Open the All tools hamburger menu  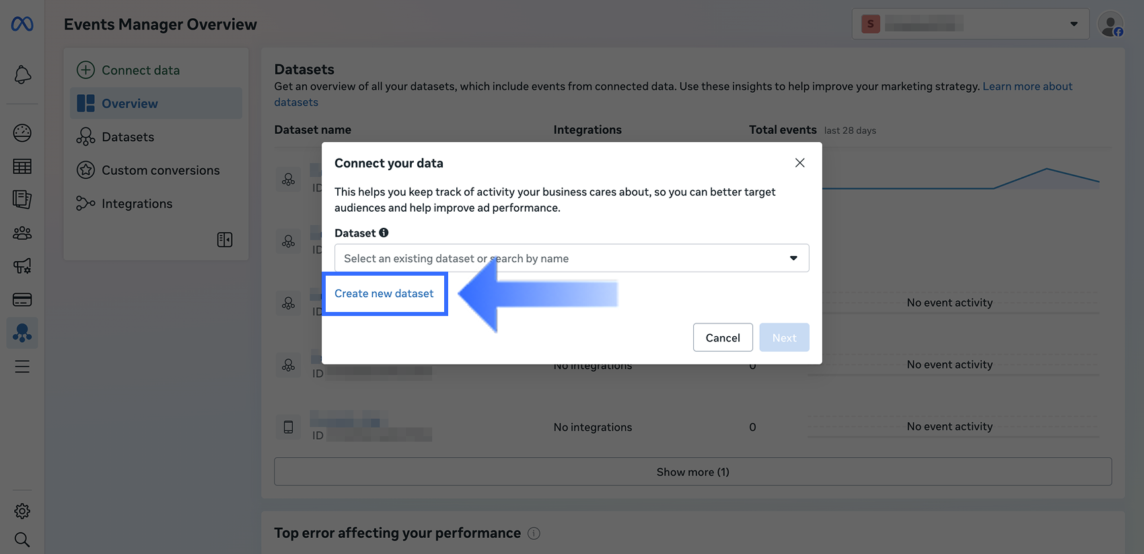coord(22,366)
